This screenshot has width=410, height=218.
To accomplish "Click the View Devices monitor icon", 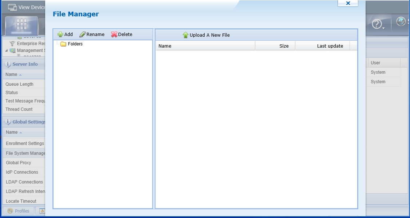I will [12, 7].
